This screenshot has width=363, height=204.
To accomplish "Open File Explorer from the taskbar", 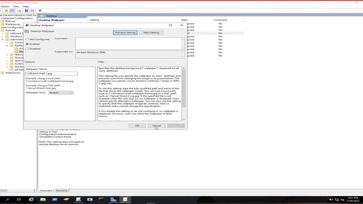I will pyautogui.click(x=43, y=199).
